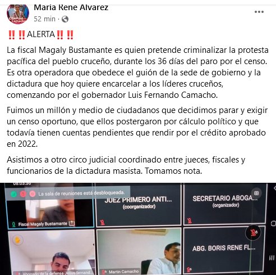Screen dimensions: 276x275
Task: Select the Martin Camacho video tile
Action: (139, 252)
